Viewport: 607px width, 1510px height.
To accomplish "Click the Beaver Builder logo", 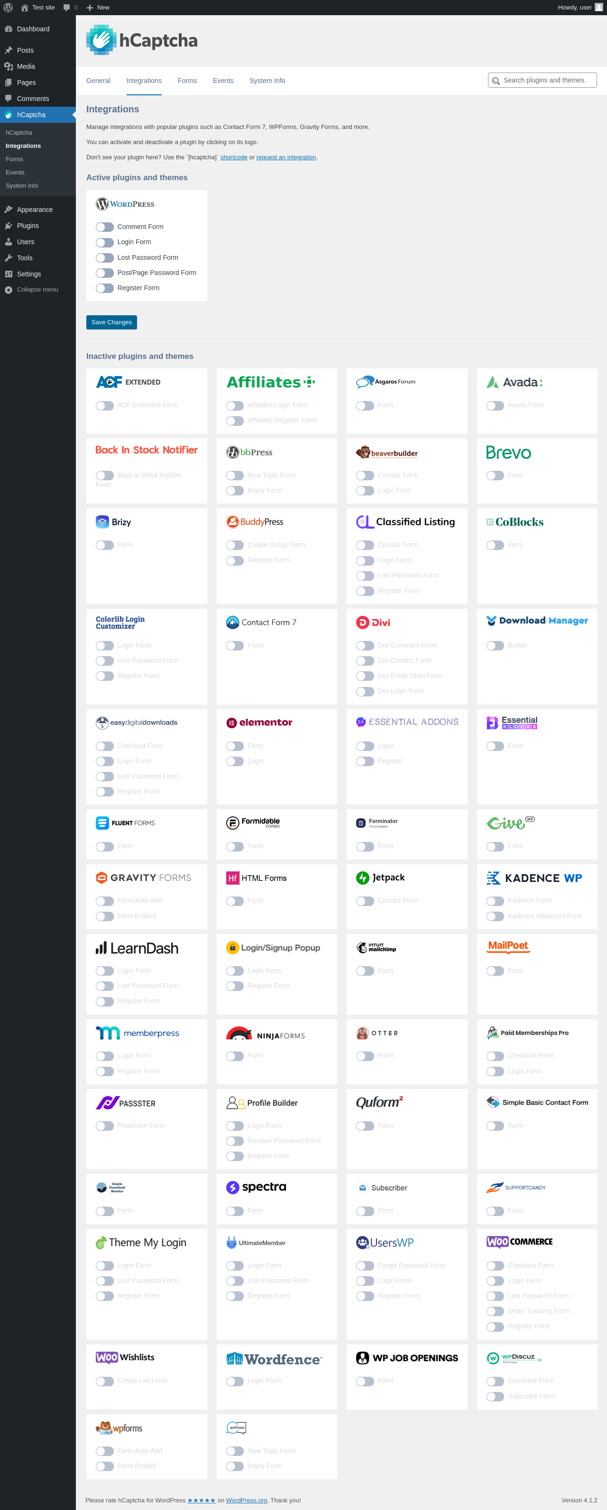I will [387, 452].
